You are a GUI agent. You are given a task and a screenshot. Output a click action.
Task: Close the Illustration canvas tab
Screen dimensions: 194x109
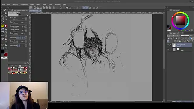(x=40, y=11)
